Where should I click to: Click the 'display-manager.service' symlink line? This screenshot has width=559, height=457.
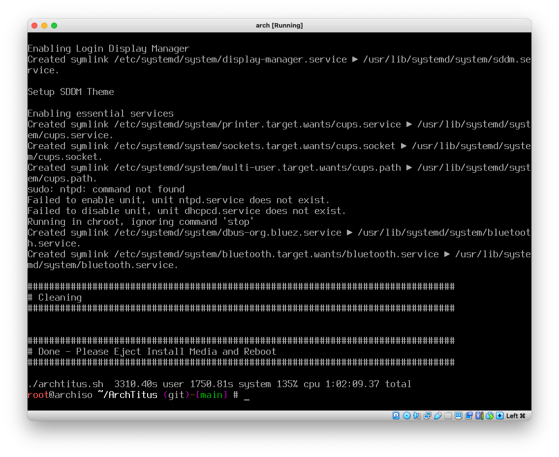click(279, 64)
